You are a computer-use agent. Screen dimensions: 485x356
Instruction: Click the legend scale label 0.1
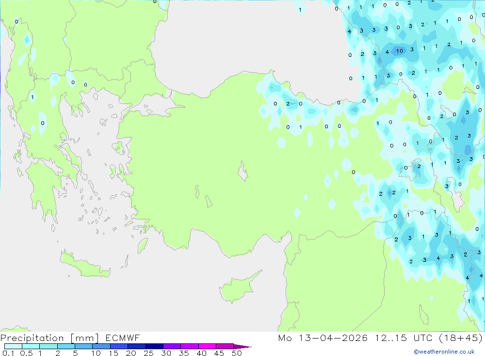[8, 353]
